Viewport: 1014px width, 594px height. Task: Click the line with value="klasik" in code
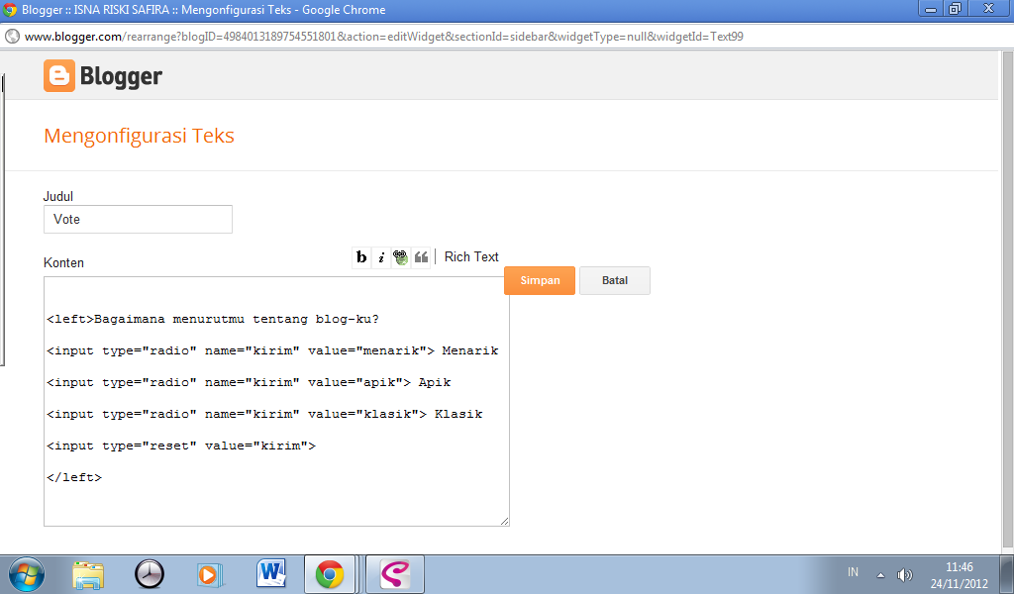coord(264,414)
